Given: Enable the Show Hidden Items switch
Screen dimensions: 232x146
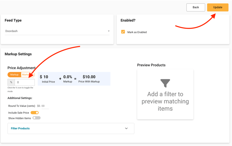Looking at the screenshot, I should coord(37,118).
